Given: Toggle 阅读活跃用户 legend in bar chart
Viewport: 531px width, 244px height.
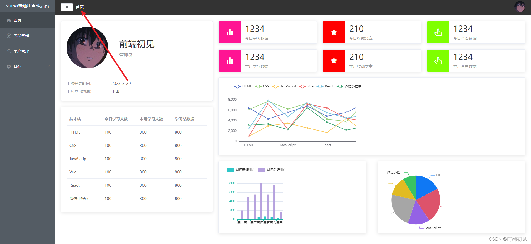Looking at the screenshot, I should (x=272, y=170).
